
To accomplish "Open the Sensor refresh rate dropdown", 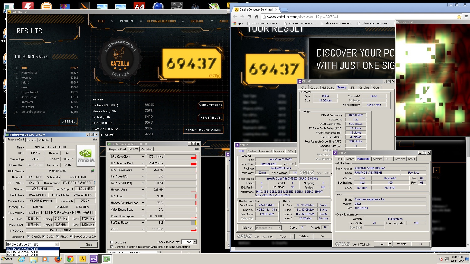I will pos(195,242).
